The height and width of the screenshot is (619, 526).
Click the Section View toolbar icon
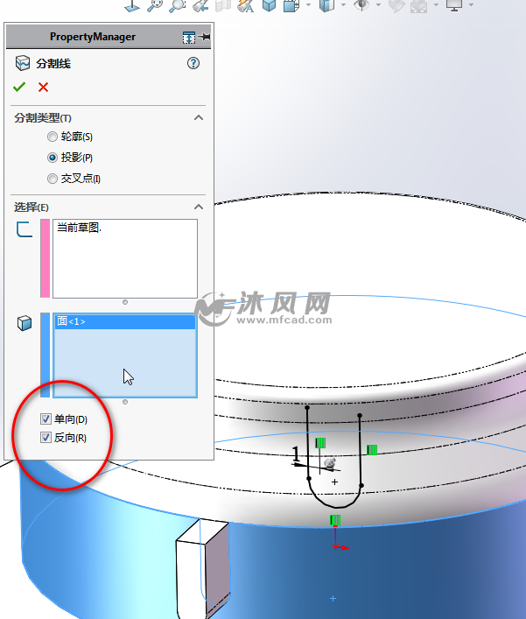click(x=223, y=4)
